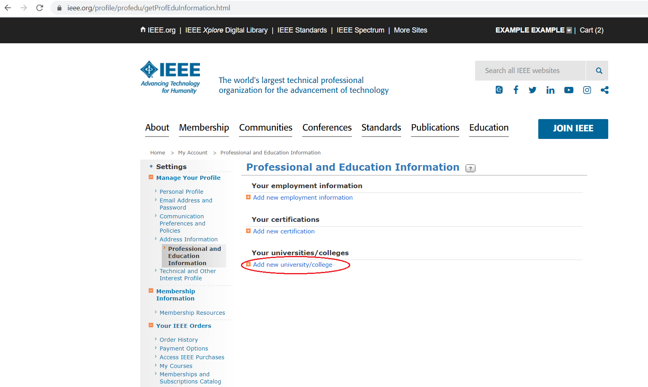Open the IEEE LinkedIn icon
Image resolution: width=648 pixels, height=387 pixels.
click(x=550, y=90)
